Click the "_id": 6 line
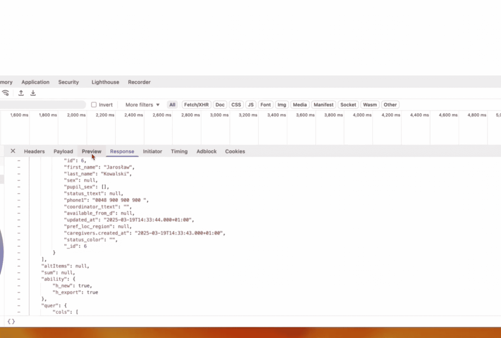Viewport: 501px width, 338px height. click(x=75, y=246)
